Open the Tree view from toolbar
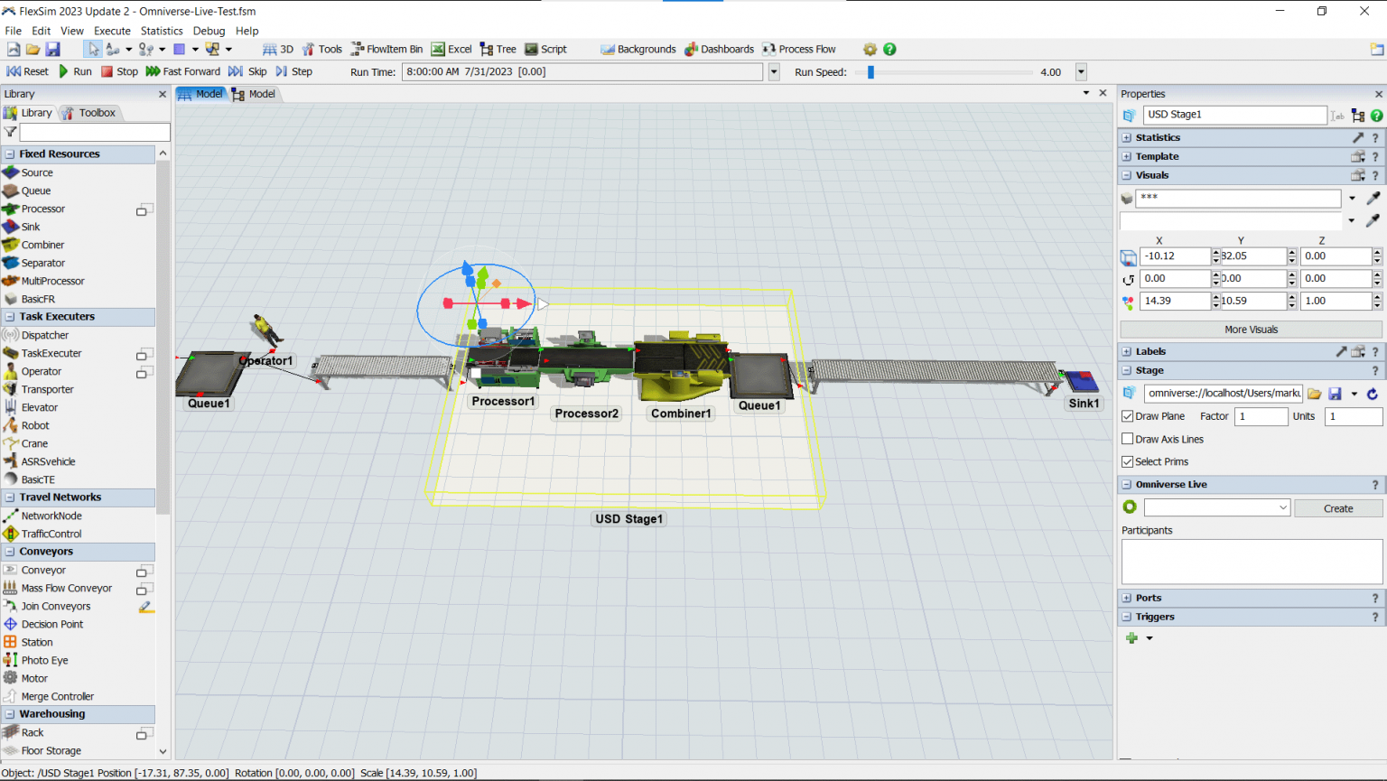 coord(498,49)
